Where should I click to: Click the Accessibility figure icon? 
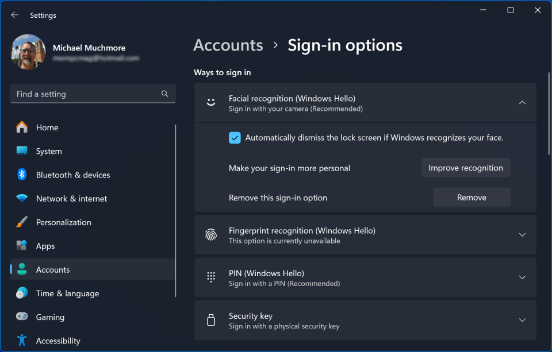coord(22,341)
